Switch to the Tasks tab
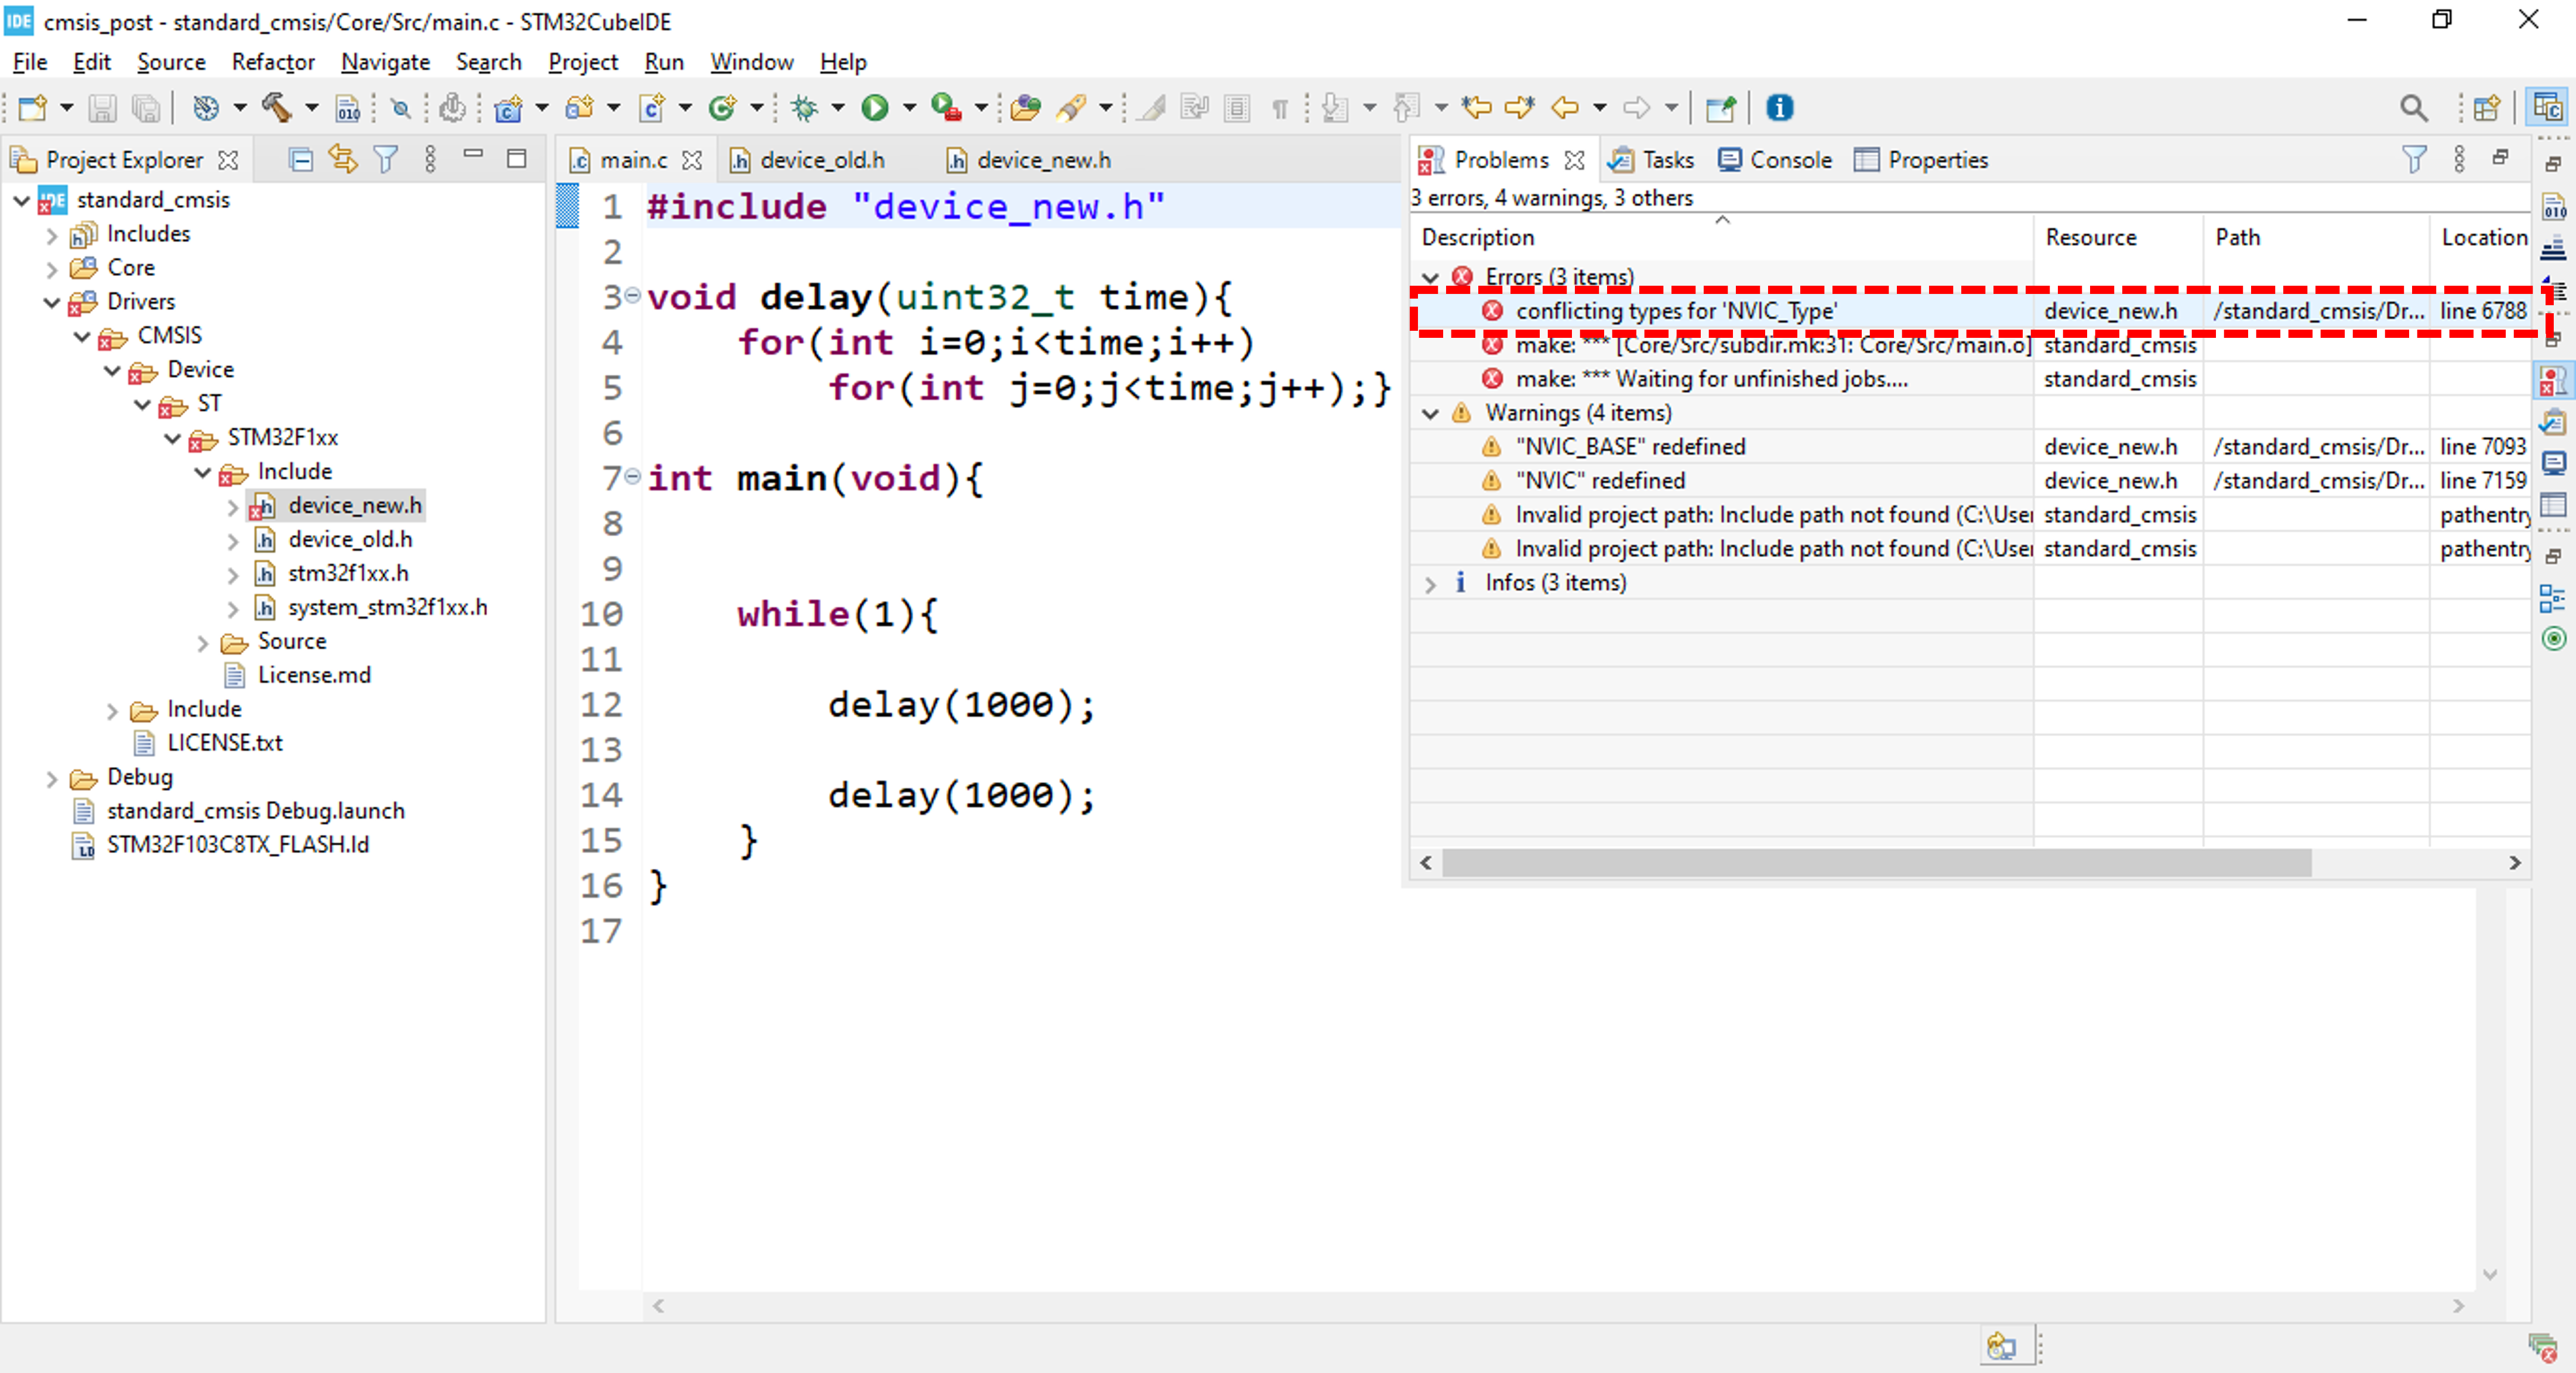 pyautogui.click(x=1652, y=160)
